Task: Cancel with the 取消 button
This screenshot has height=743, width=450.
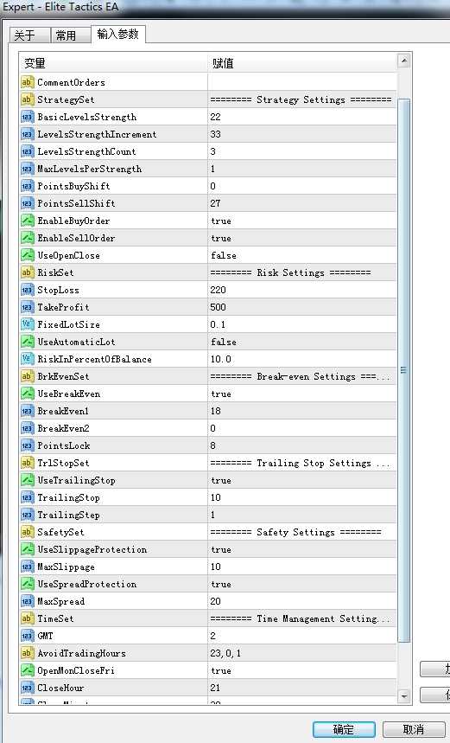Action: [414, 729]
